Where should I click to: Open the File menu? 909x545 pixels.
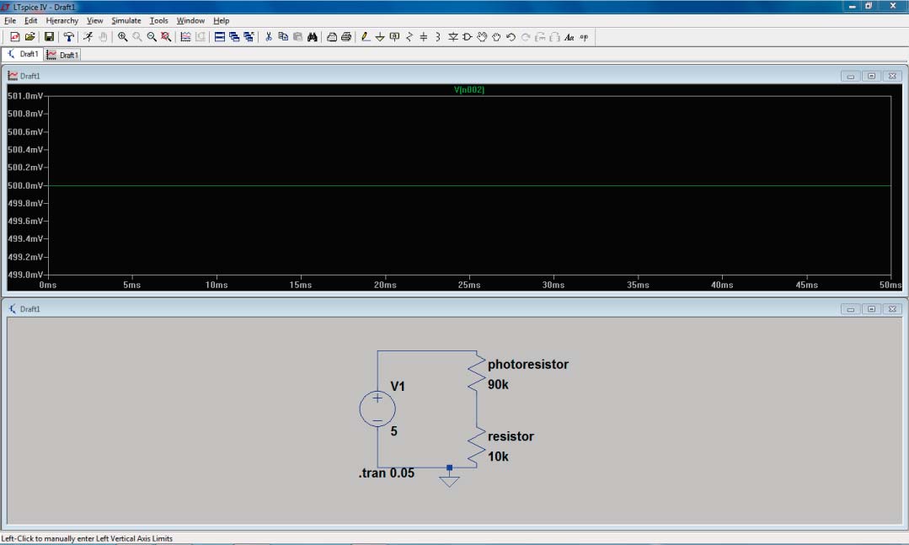coord(10,20)
